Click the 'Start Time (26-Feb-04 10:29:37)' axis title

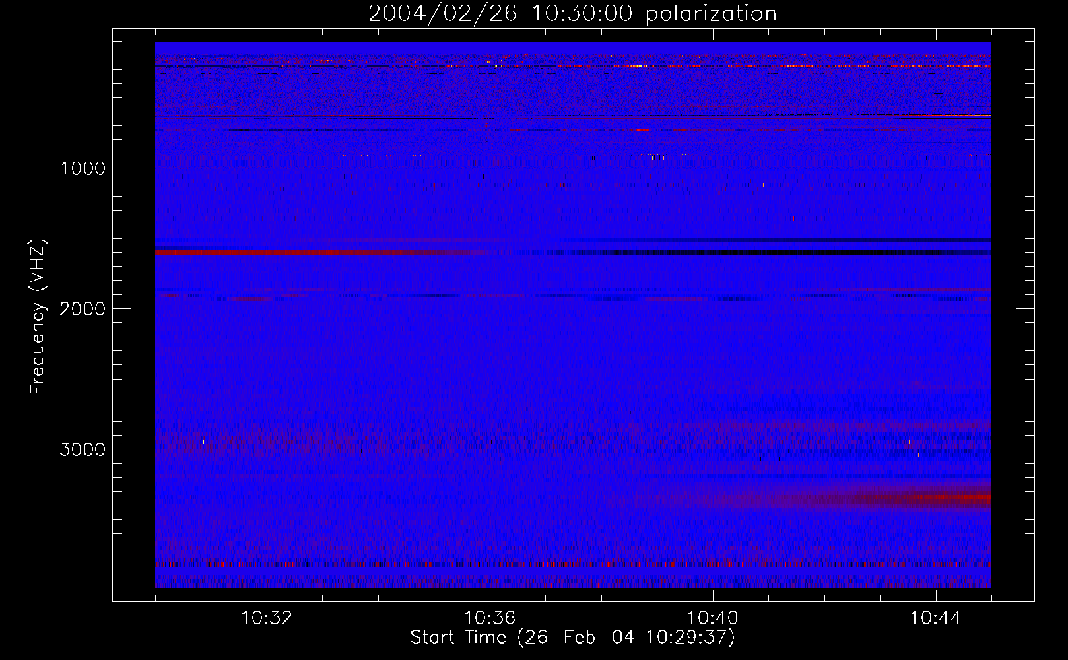[572, 638]
